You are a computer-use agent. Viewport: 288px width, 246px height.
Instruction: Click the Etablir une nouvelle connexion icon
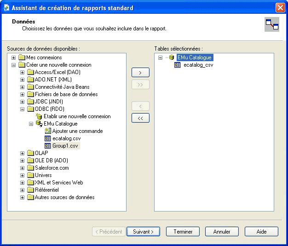tap(39, 116)
